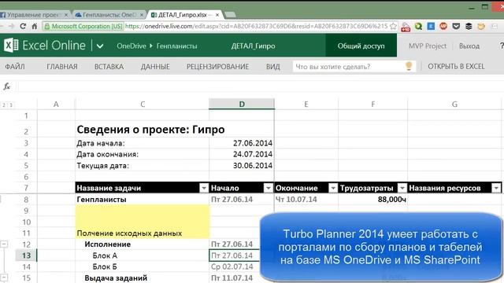
Task: Click the green Q extension icon
Action: [x=418, y=26]
